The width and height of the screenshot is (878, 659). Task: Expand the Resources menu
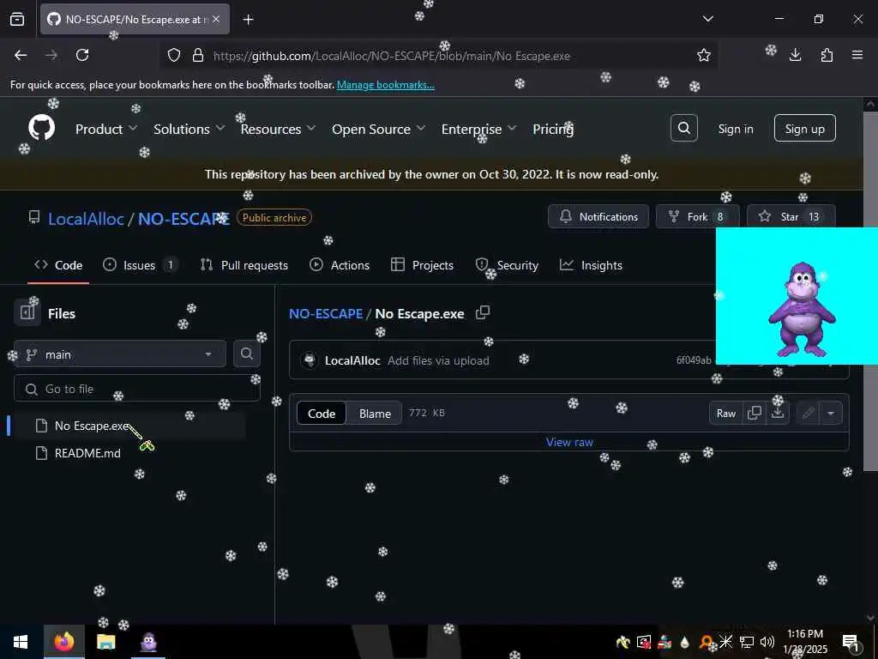(279, 129)
